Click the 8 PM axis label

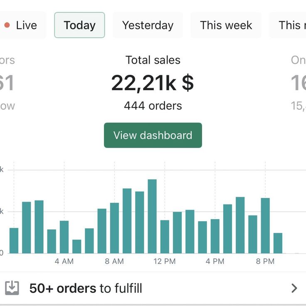point(265,262)
